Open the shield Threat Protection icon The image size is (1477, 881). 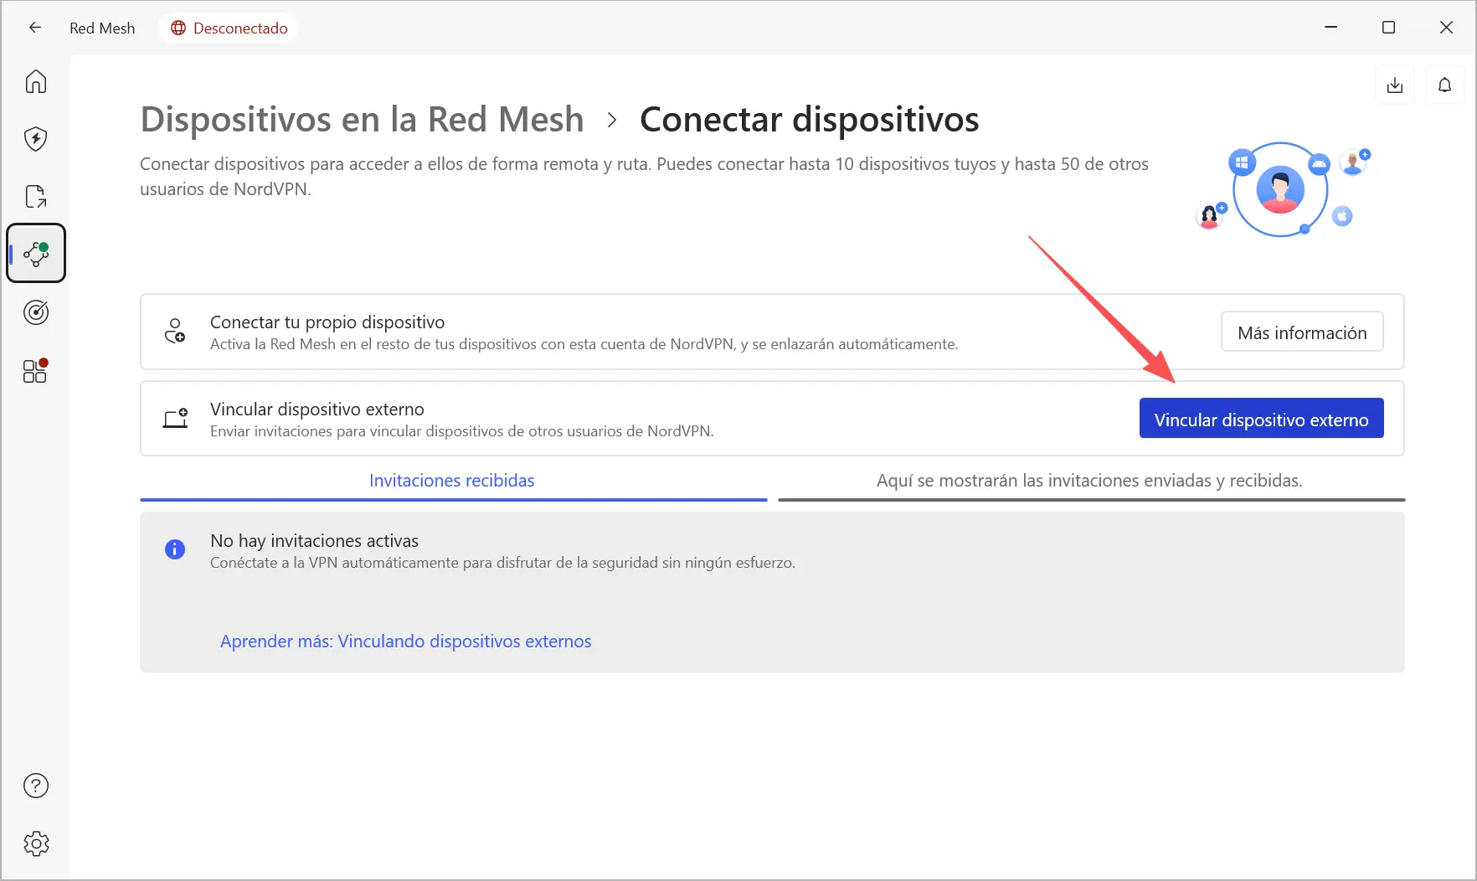coord(36,138)
